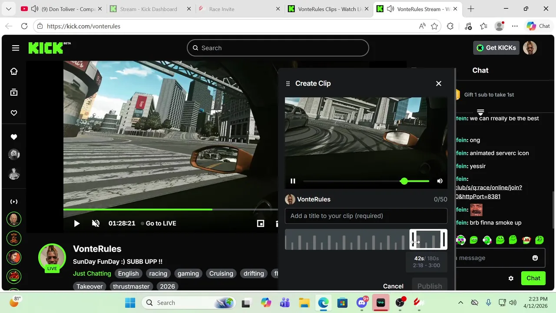Open Copilot Chat in browser toolbar
Screen dimensions: 556x313
(538, 26)
